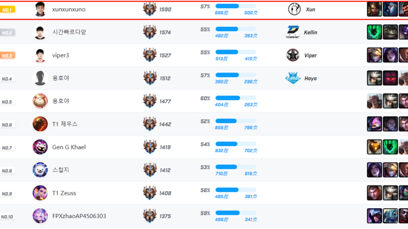Click the win rate bar for 856 wins
The image size is (408, 229).
click(236, 121)
